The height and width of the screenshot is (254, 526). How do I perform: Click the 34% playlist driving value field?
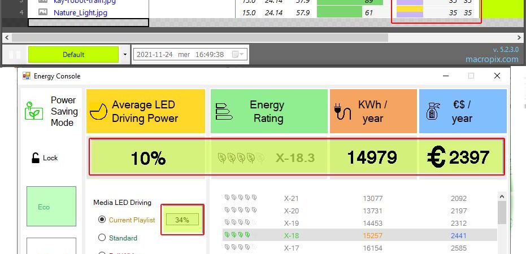coord(182,220)
